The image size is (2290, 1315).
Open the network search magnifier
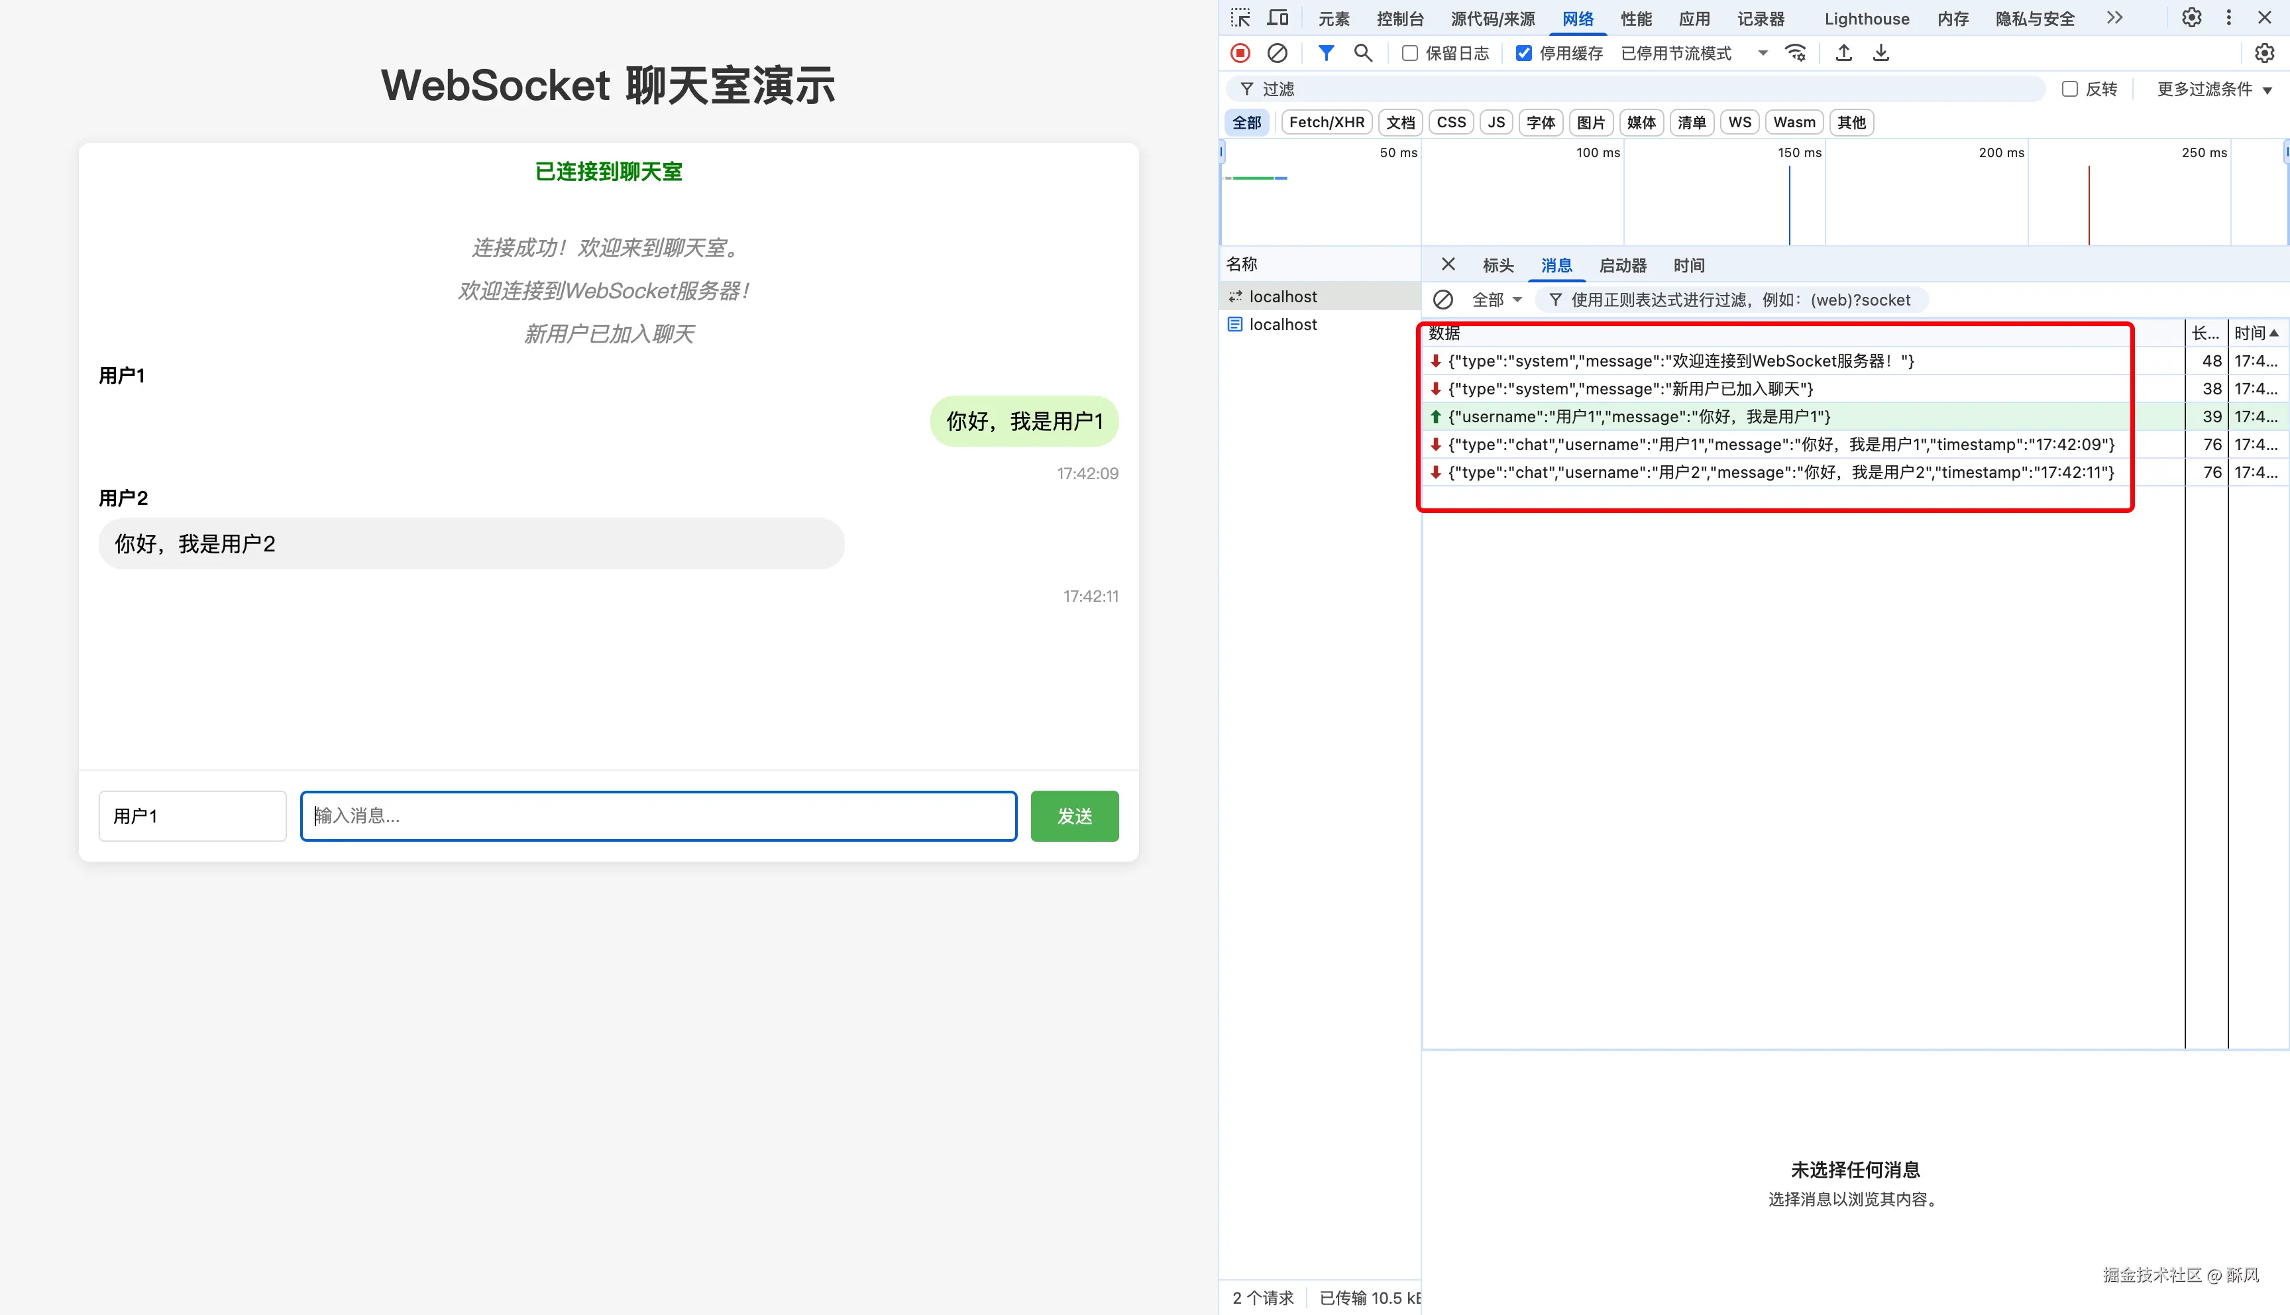[x=1363, y=53]
